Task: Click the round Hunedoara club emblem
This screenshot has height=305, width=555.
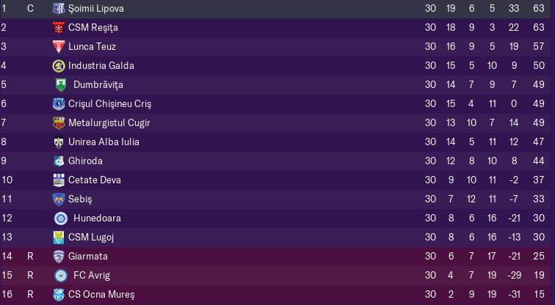Action: pos(61,218)
